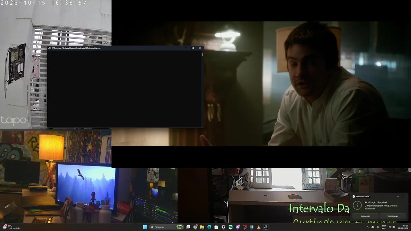Open the Wi-Fi network tray icon

390,227
